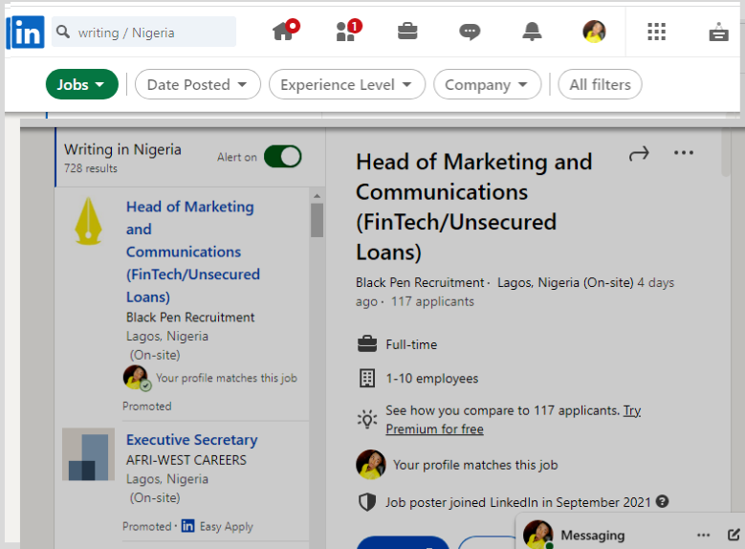Screen dimensions: 745x549
Task: Click the writing / Nigeria search field
Action: (144, 32)
